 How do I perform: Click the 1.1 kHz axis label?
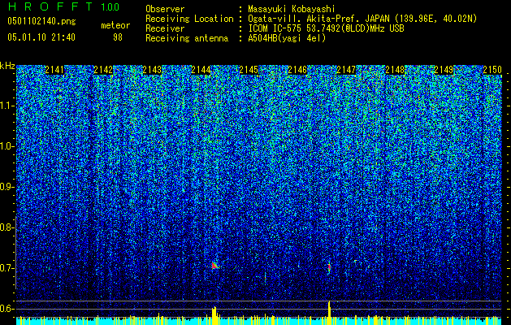[7, 106]
